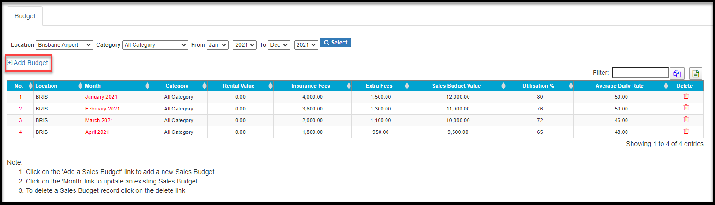Open the January 2021 month link
This screenshot has height=205, width=715.
tap(101, 97)
